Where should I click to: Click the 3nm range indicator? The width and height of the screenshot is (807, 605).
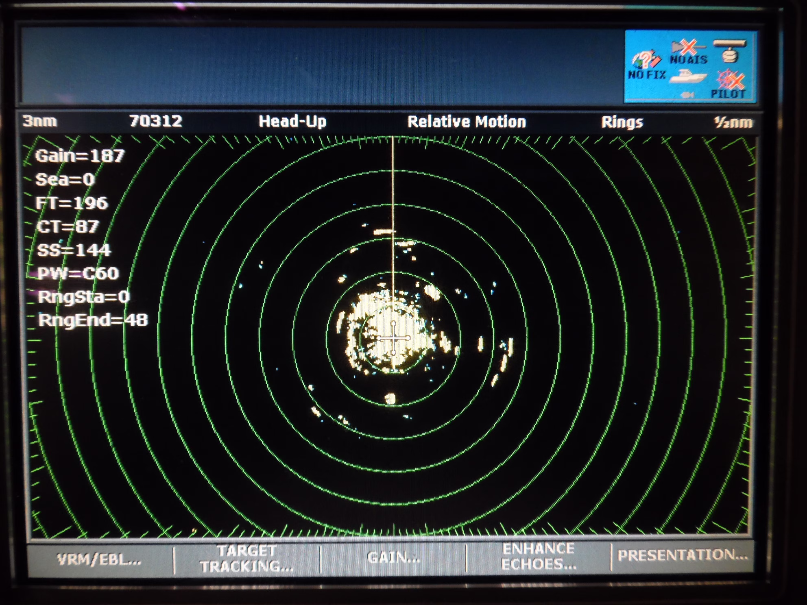tap(40, 121)
